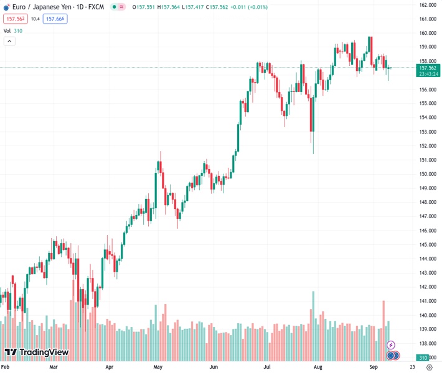Click the 150.000 level on the price scale

point(426,173)
